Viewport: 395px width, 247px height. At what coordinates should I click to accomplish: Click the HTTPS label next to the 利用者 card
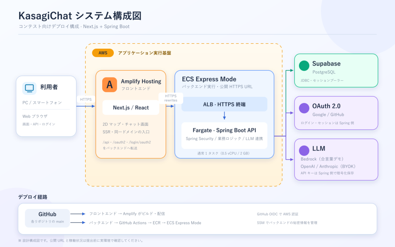coord(86,99)
